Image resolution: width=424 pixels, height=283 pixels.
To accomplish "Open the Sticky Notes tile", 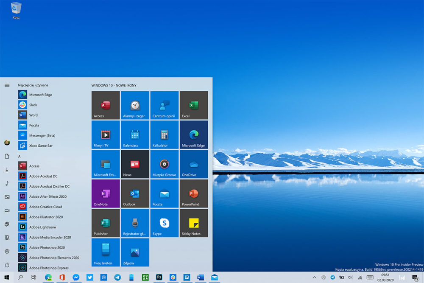I will 194,223.
